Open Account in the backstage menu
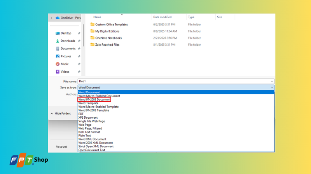311x174 pixels. pyautogui.click(x=61, y=147)
